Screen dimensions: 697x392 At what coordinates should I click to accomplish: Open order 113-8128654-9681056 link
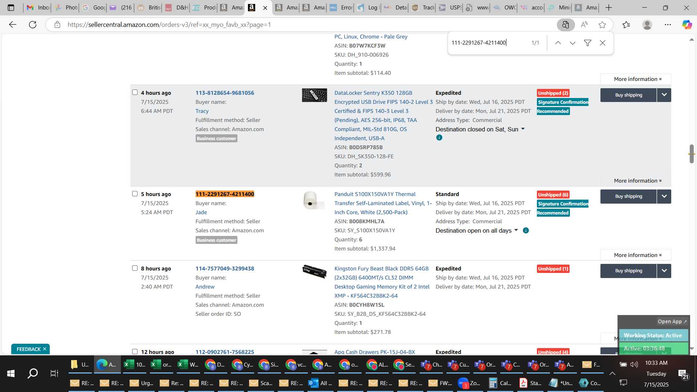[225, 93]
